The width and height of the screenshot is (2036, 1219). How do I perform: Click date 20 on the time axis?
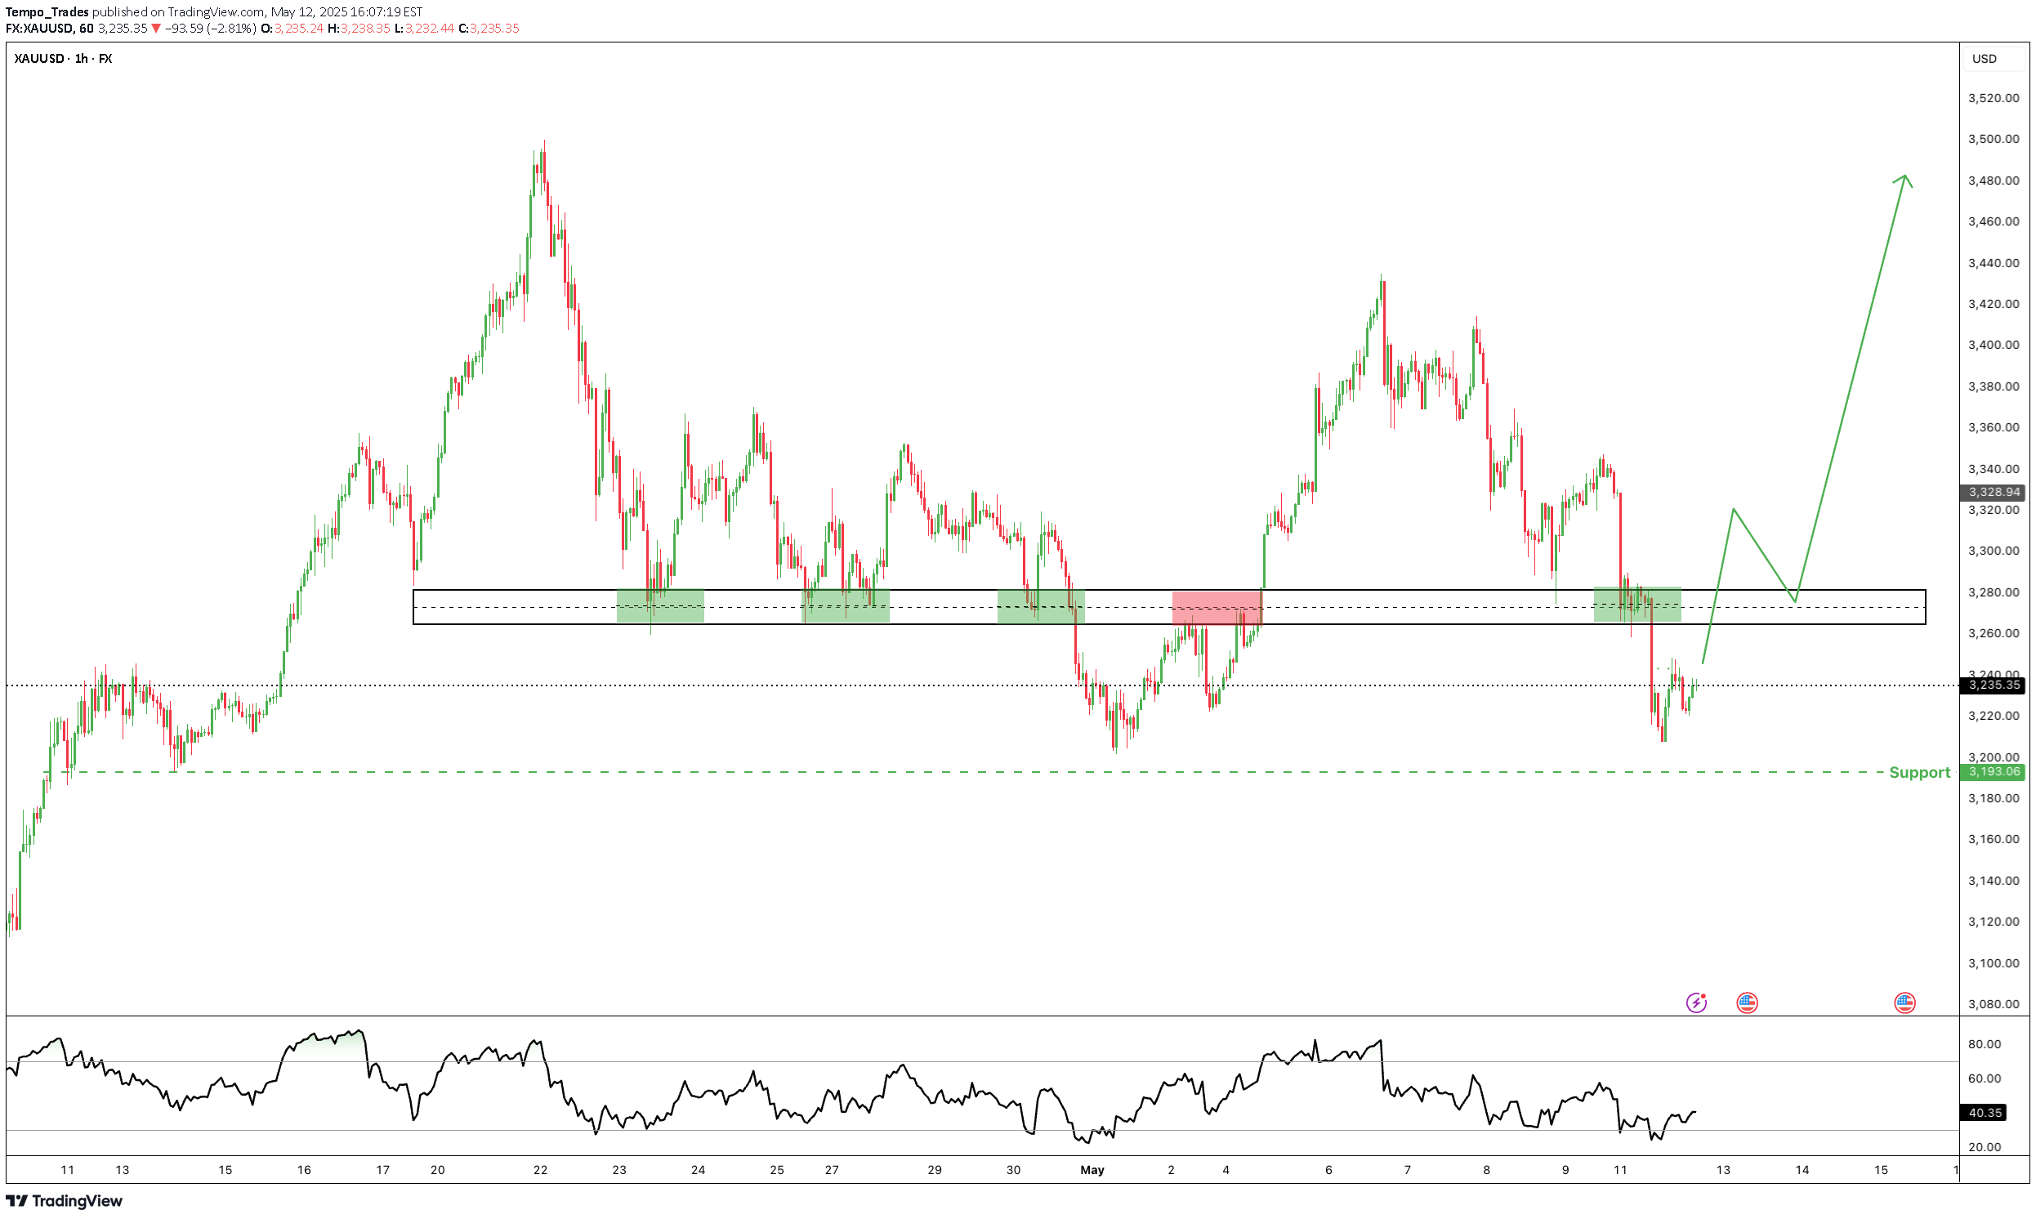[x=438, y=1171]
